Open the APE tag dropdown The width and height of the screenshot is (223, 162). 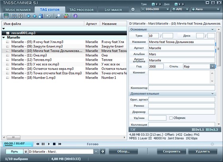(x=180, y=9)
